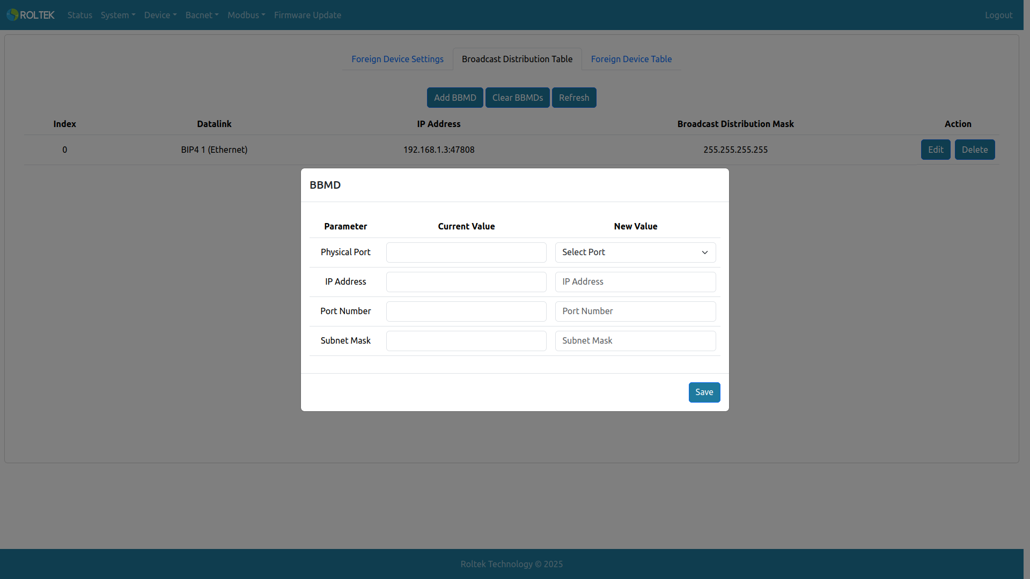This screenshot has height=579, width=1030.
Task: Click the Logout link
Action: point(998,15)
